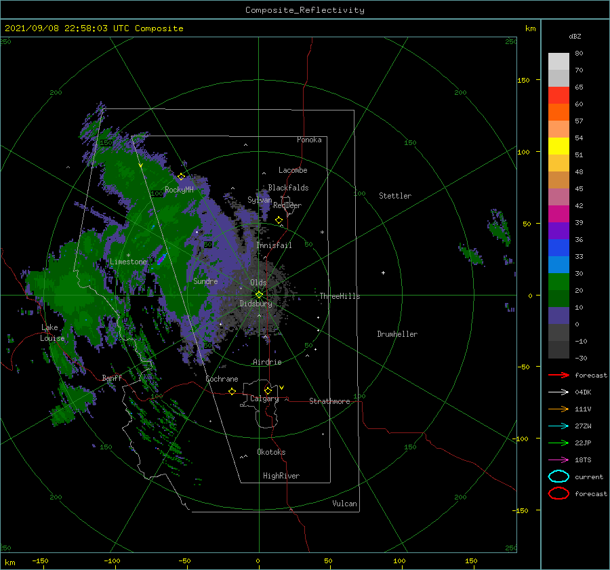Click the Banff label
The height and width of the screenshot is (570, 610).
(112, 378)
